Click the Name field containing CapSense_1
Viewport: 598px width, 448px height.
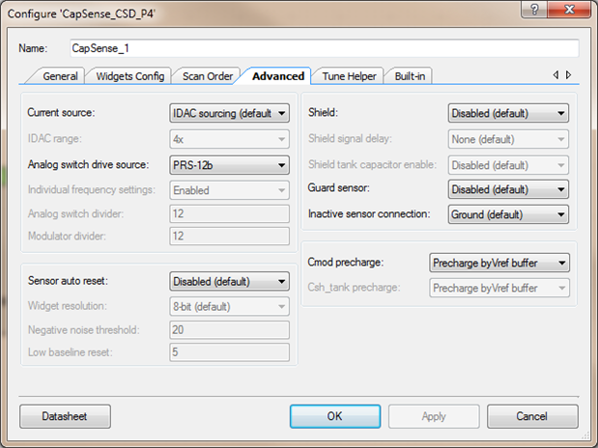325,48
